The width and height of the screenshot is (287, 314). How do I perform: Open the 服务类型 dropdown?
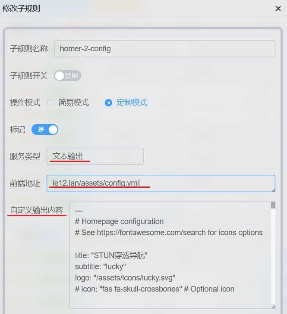(95, 156)
